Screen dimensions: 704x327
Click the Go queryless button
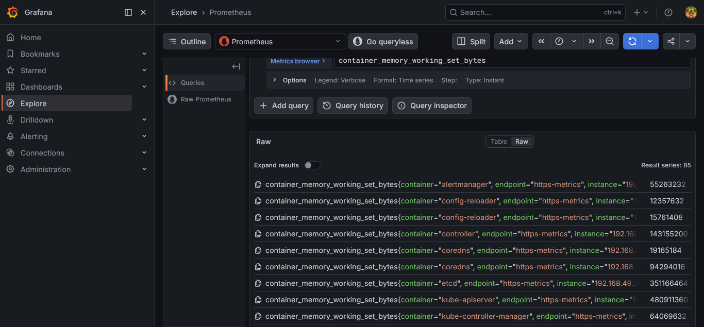[x=383, y=42]
